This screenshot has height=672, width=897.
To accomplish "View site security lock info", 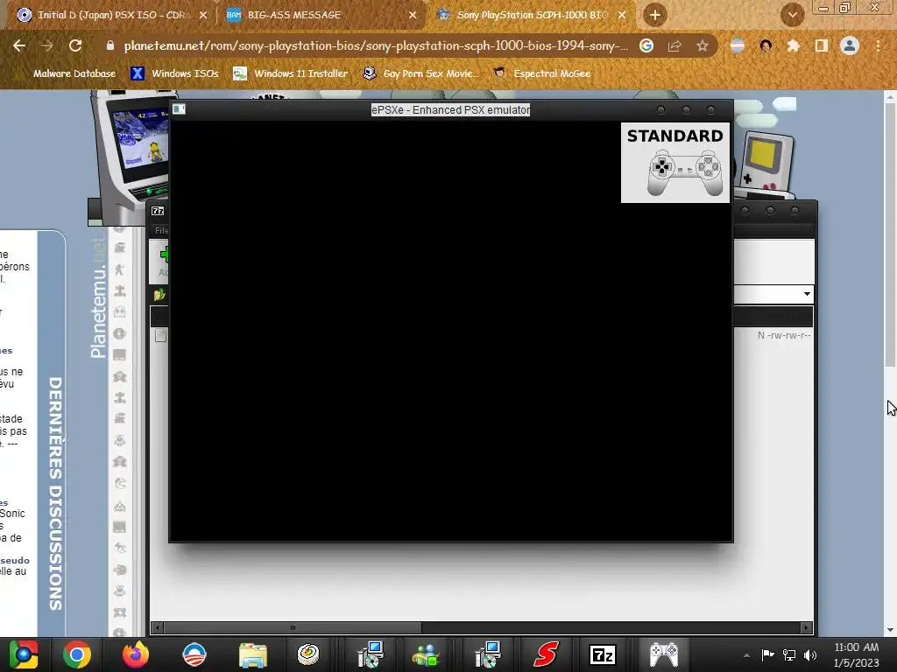I will pos(110,45).
